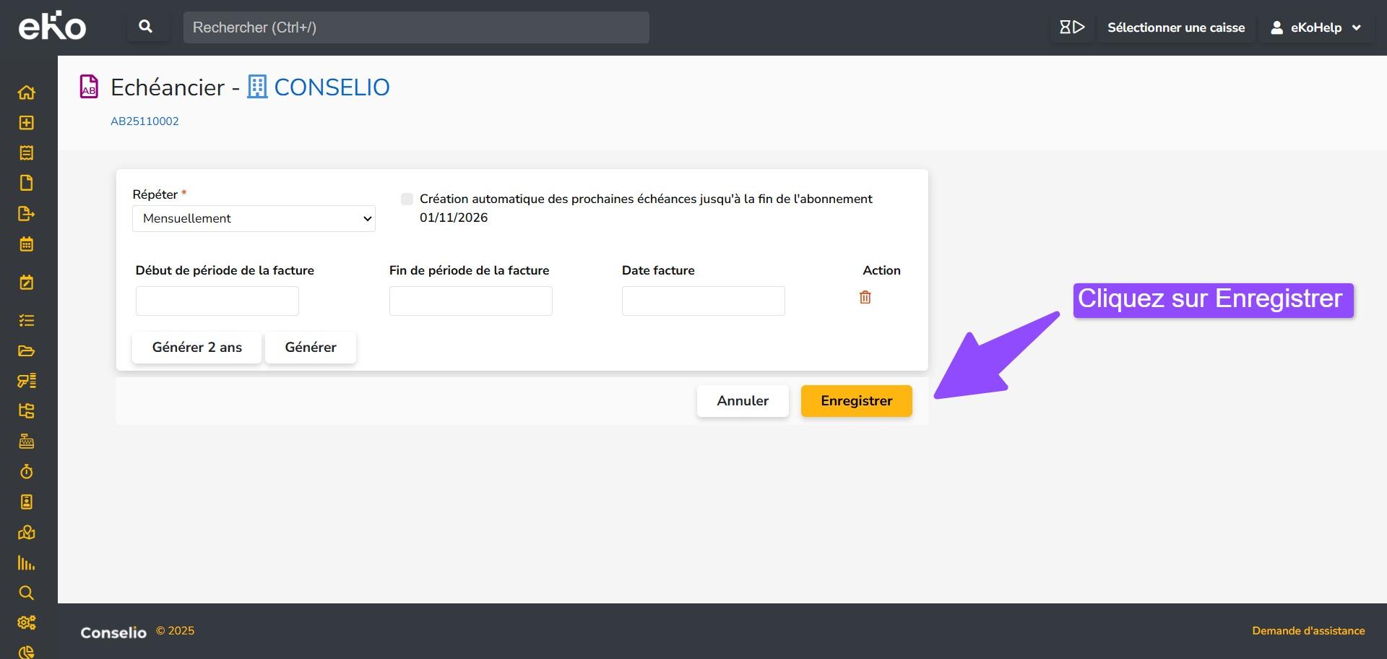The image size is (1387, 659).
Task: Open the AB25110002 subscription link
Action: coord(144,121)
